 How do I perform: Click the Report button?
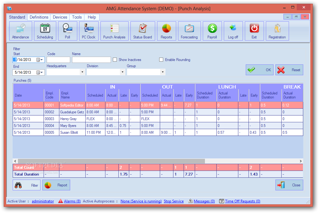click(x=56, y=185)
